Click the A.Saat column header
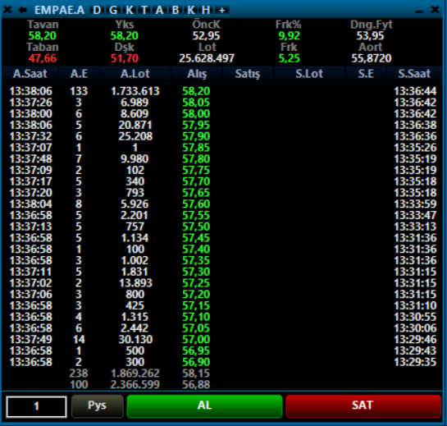447x426 pixels. 30,74
